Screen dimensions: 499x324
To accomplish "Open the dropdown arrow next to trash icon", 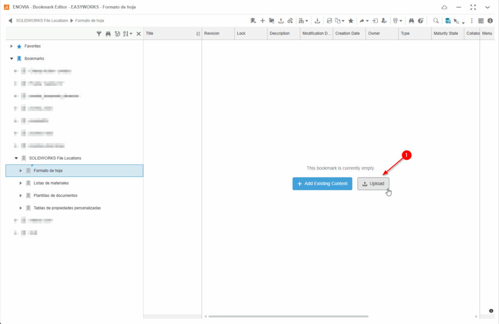I will coord(401,21).
